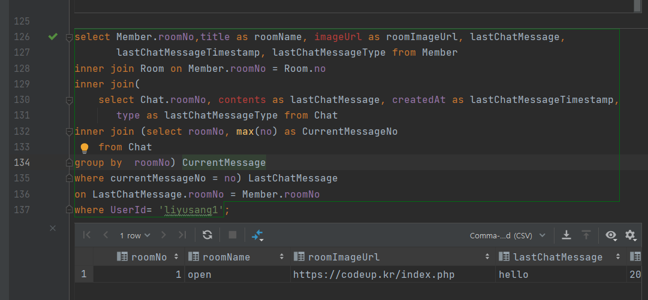Click the table icon in lastChatMessage header
Image resolution: width=648 pixels, height=300 pixels.
click(x=504, y=257)
